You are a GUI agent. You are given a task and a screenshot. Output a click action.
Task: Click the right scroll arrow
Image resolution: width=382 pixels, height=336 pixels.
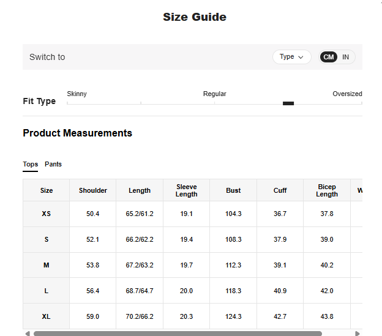[x=358, y=334]
